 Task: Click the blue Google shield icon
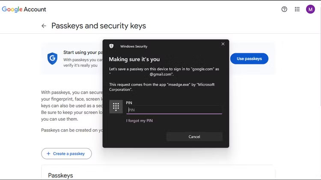[52, 58]
